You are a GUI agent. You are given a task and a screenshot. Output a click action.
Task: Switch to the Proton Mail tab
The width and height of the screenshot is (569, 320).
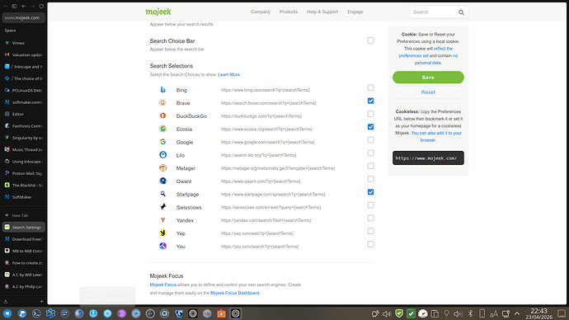[24, 173]
